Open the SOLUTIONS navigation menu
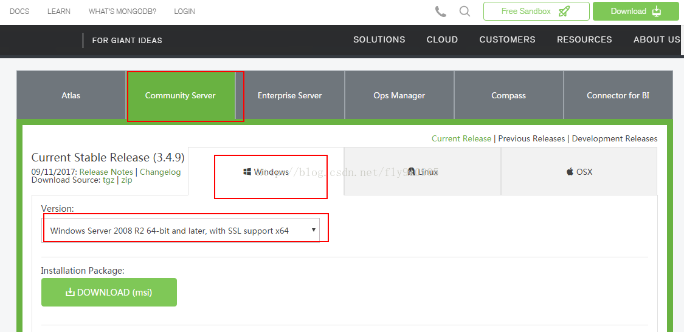This screenshot has height=332, width=684. (379, 39)
